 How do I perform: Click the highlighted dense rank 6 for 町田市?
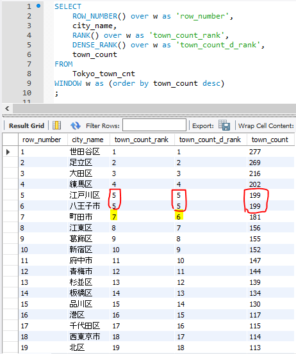coord(179,217)
